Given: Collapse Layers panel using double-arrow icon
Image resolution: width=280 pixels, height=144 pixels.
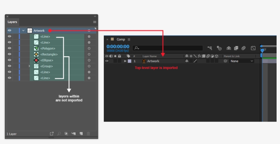Looking at the screenshot, I should pos(95,16).
